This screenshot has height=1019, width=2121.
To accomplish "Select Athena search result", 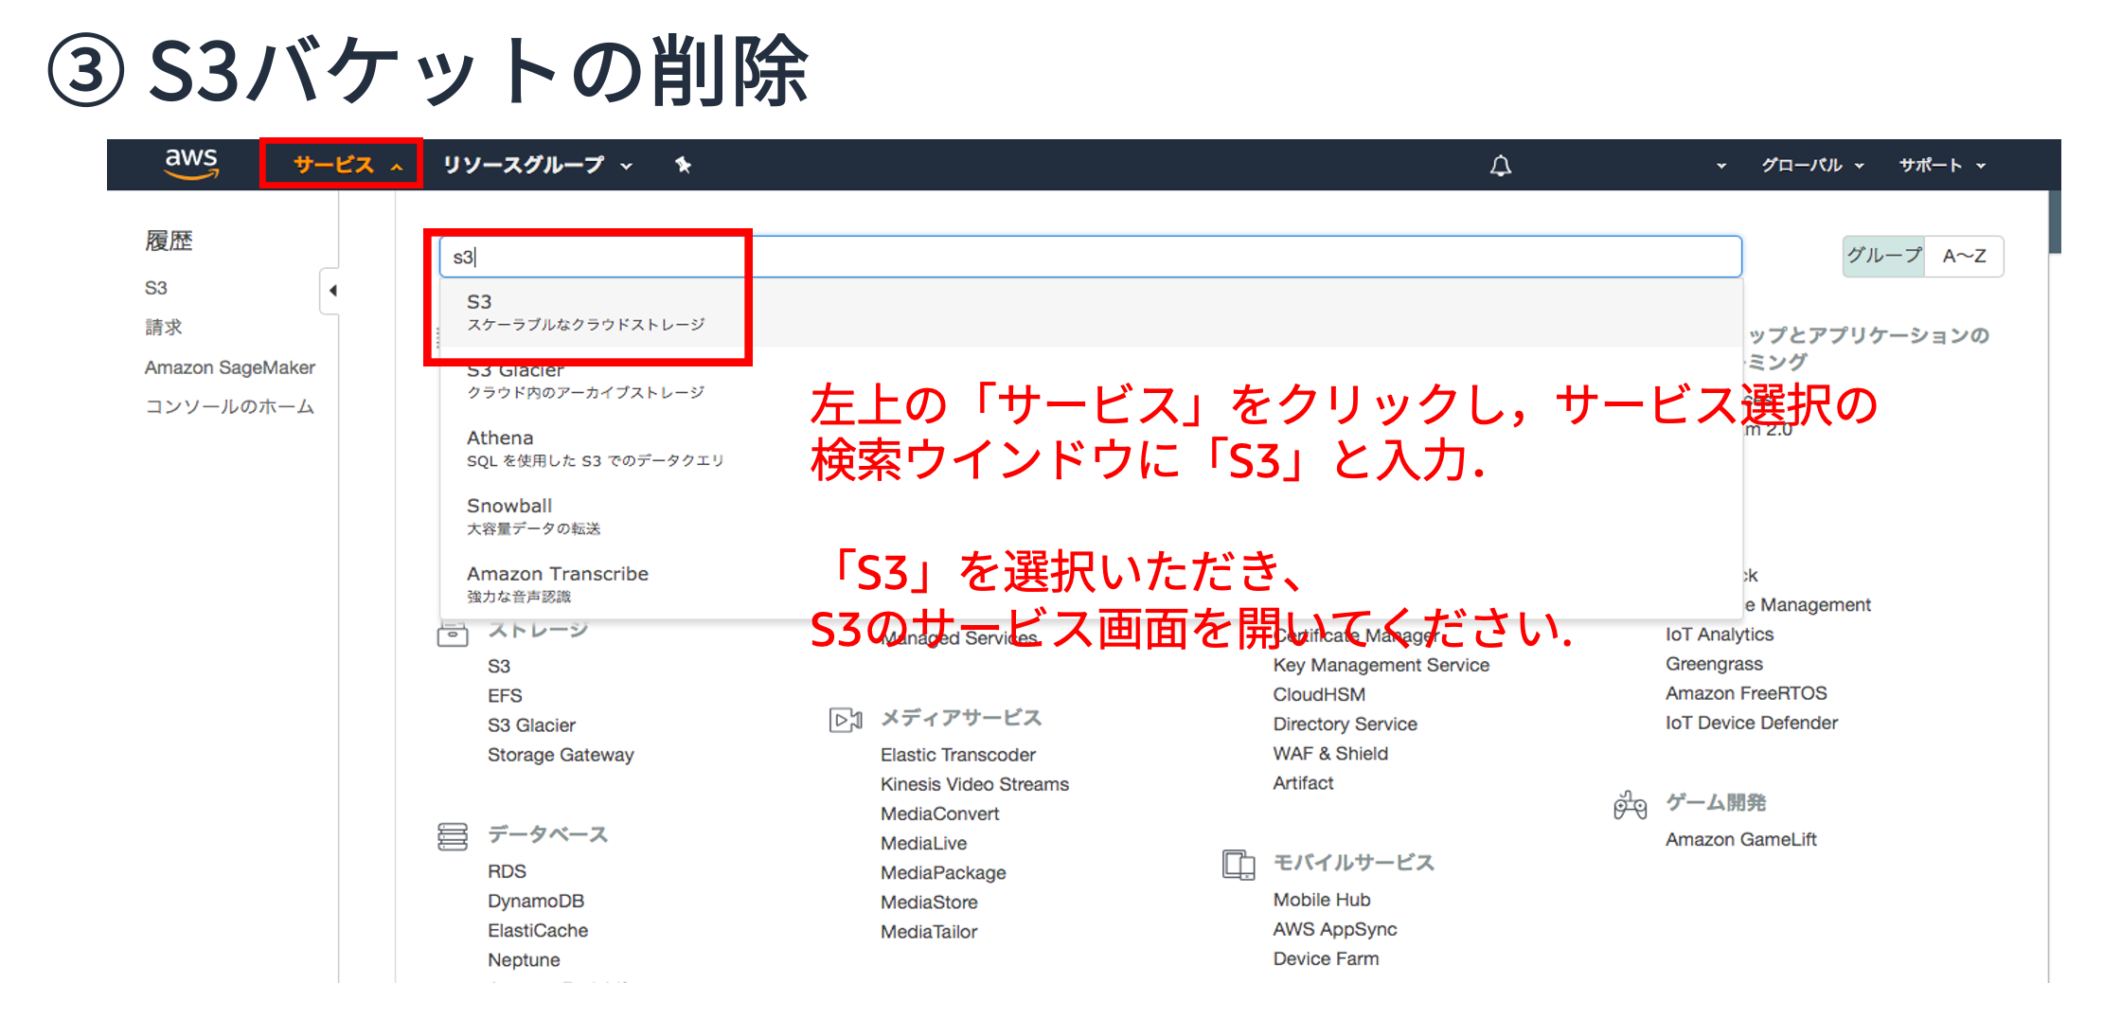I will click(x=1091, y=449).
